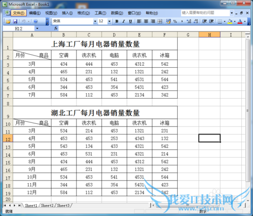Image resolution: width=253 pixels, height=216 pixels.
Task: Click the Select All corner button
Action: (x=8, y=35)
